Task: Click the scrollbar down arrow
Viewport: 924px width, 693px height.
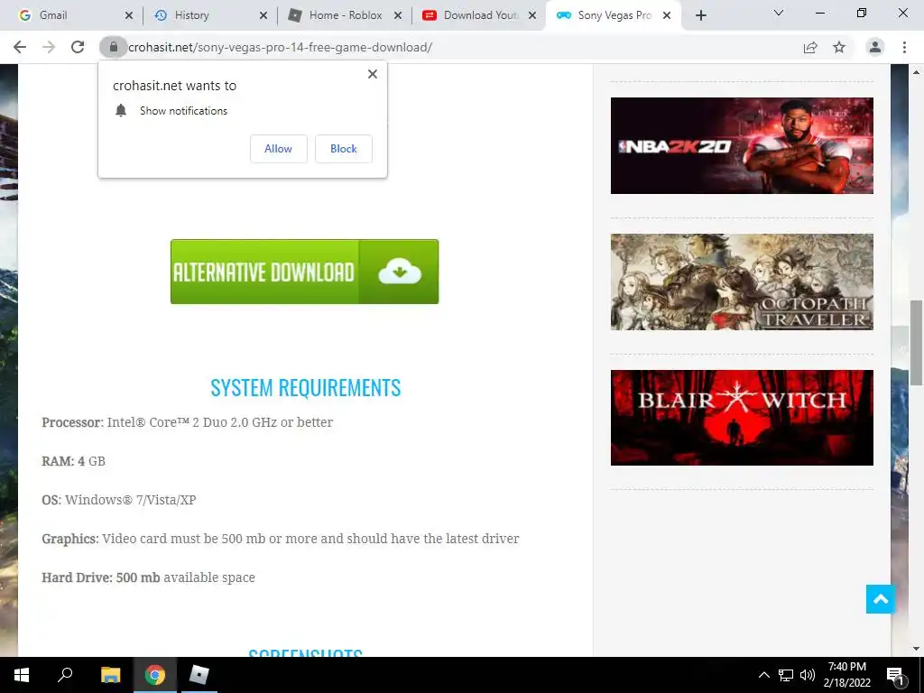Action: point(916,649)
